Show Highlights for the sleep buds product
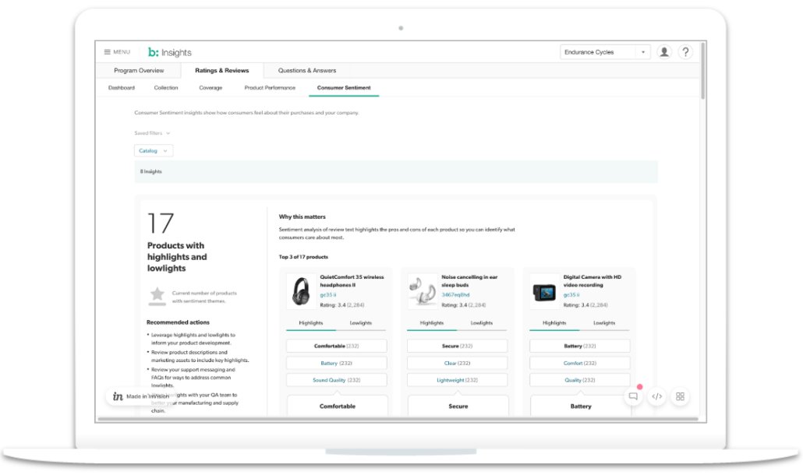Image resolution: width=803 pixels, height=475 pixels. [431, 322]
